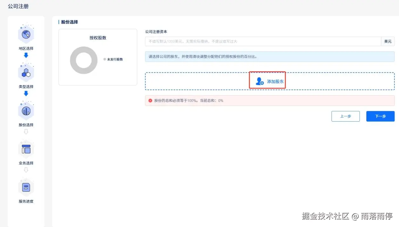
Task: Click the red error icon in the share-total warning
Action: [150, 100]
